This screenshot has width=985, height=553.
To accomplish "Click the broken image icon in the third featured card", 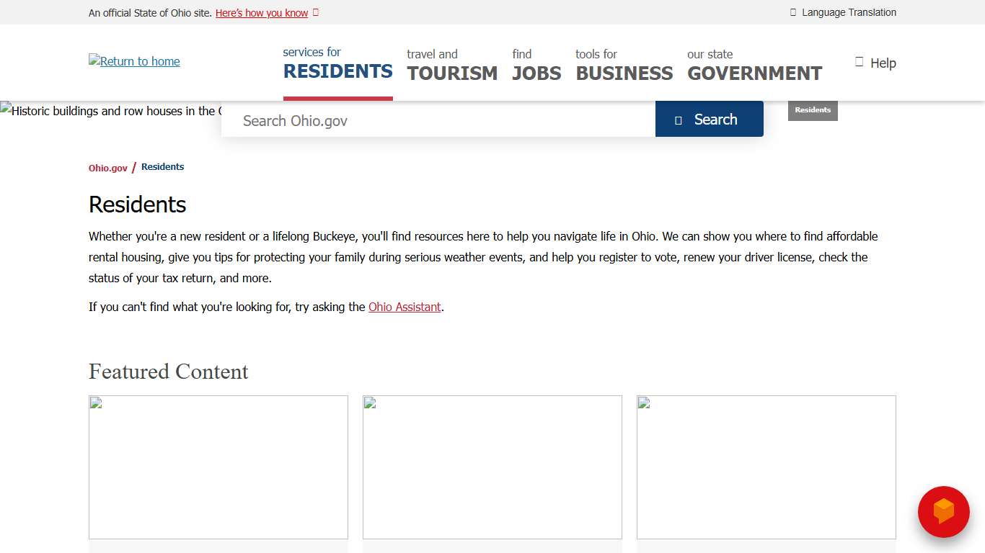I will click(643, 403).
